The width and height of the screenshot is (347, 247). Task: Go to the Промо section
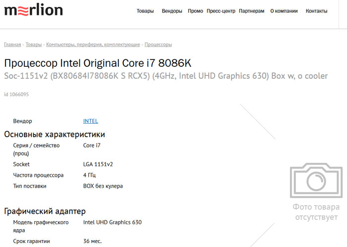point(195,11)
